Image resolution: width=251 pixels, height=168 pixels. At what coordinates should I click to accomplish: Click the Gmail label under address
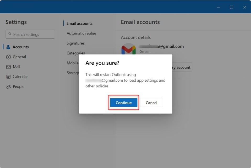[x=144, y=52]
